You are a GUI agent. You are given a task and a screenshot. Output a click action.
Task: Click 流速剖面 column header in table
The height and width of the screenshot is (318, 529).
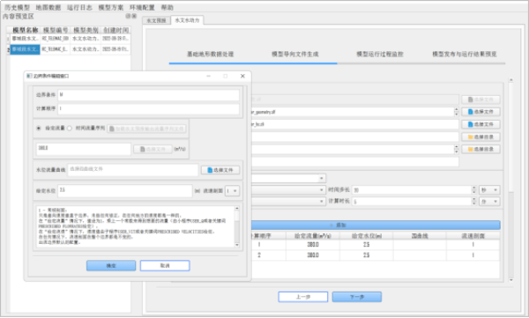[473, 236]
